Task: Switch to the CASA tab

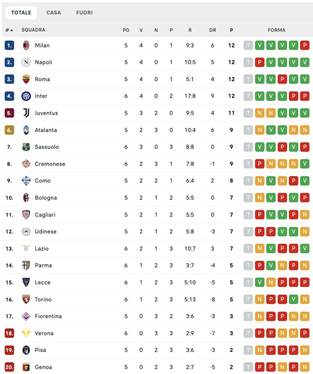Action: [x=54, y=13]
